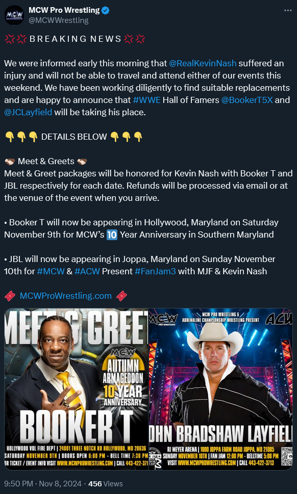The height and width of the screenshot is (494, 297).
Task: Follow the #MCW hashtag
Action: tap(51, 271)
